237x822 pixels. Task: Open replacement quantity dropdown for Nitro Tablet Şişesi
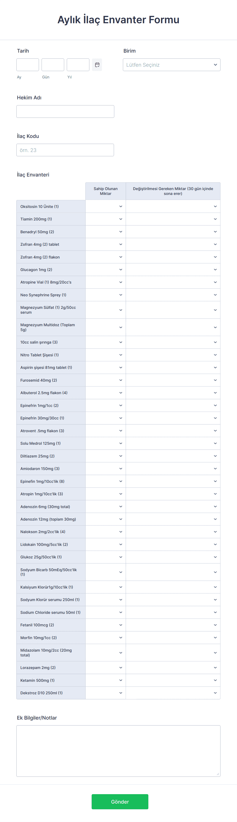point(173,355)
